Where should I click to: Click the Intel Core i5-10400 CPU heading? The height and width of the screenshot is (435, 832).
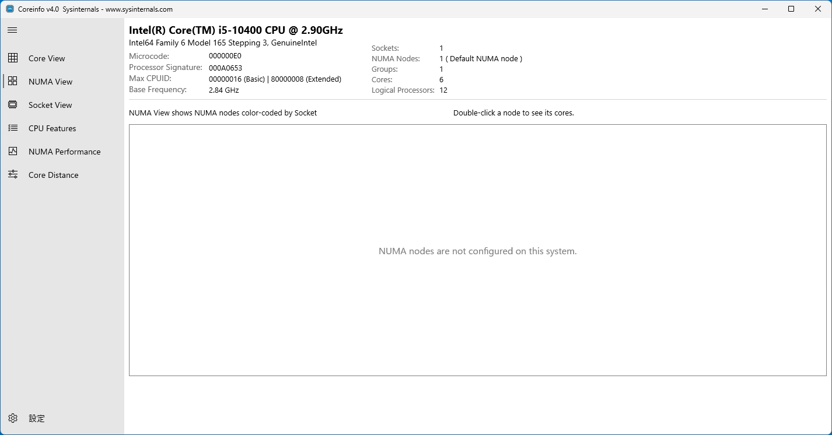tap(236, 30)
